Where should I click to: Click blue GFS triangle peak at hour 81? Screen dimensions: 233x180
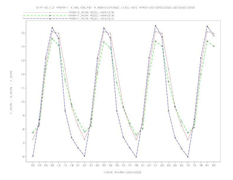pyautogui.click(x=207, y=26)
